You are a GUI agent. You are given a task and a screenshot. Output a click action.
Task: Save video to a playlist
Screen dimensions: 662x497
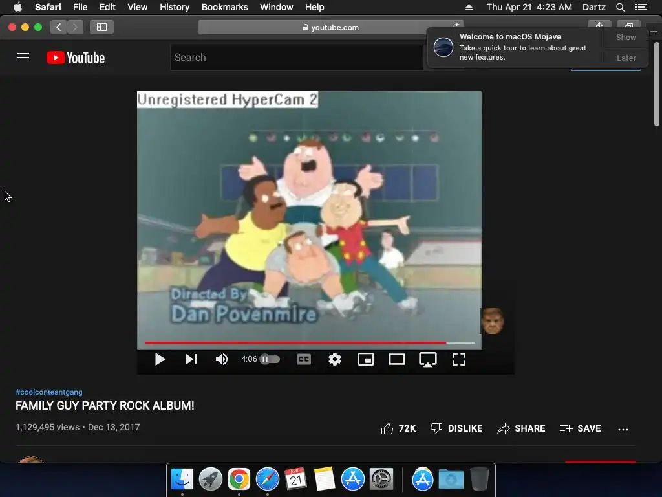[580, 428]
